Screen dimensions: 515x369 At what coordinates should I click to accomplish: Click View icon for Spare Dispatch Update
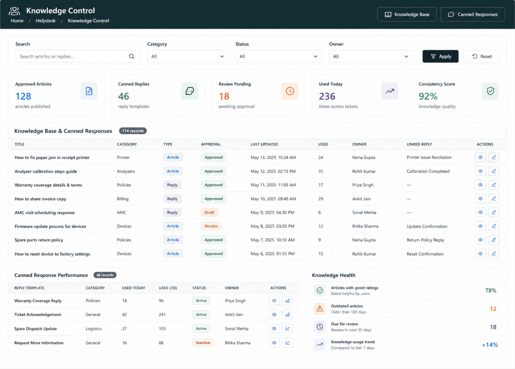click(x=274, y=328)
